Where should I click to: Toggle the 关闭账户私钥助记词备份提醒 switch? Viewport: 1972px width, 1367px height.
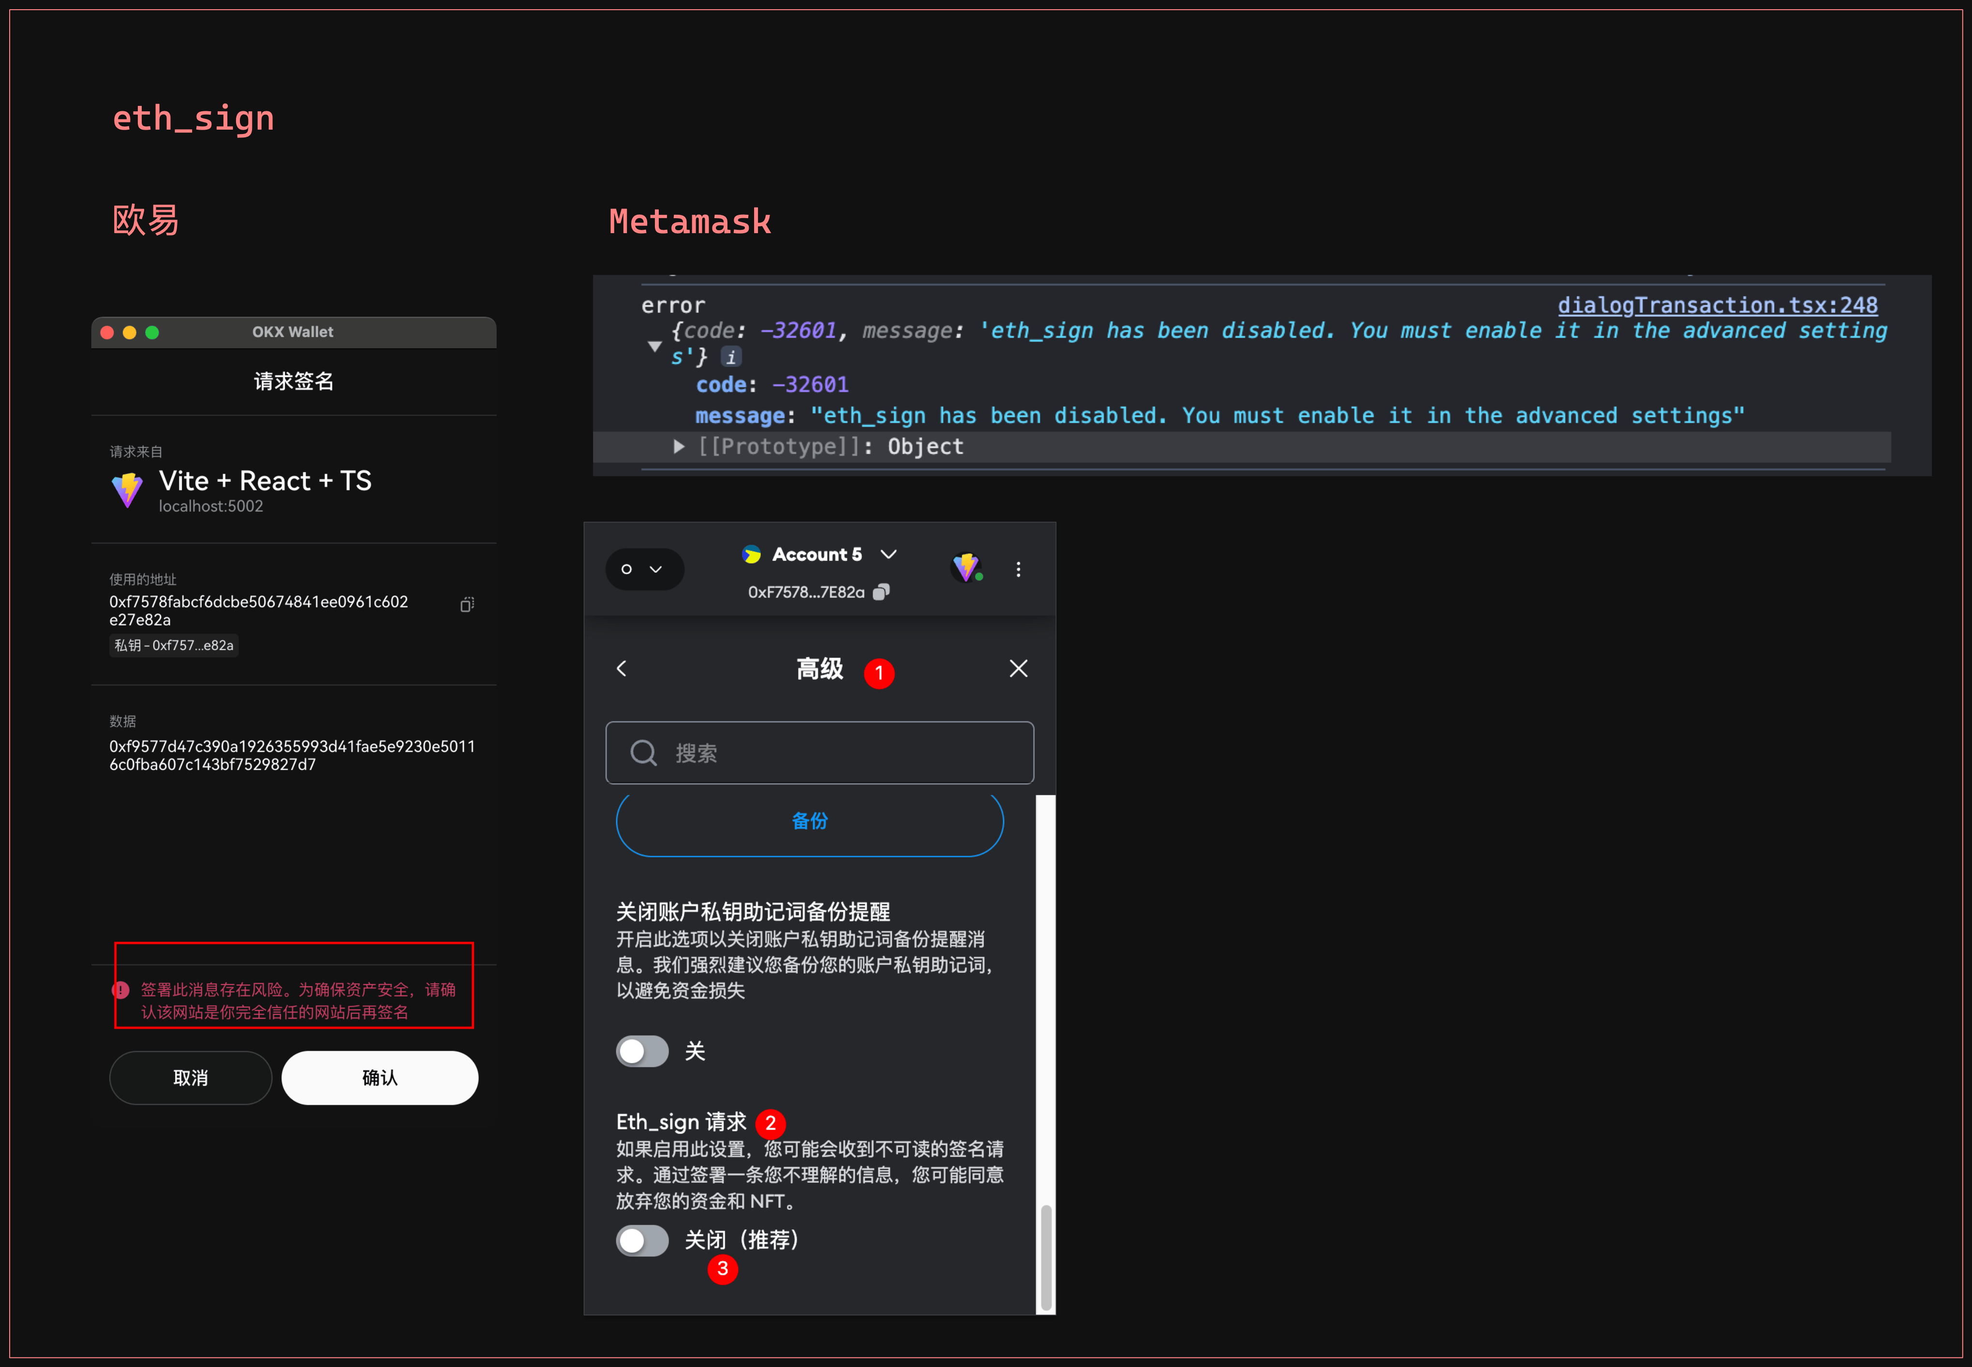(x=642, y=1051)
